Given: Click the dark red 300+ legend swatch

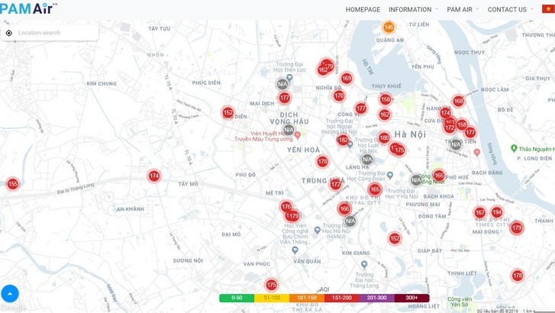Looking at the screenshot, I should point(411,298).
